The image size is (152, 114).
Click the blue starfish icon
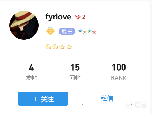pos(80,31)
